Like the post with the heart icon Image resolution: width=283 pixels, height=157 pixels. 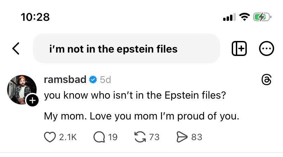tap(50, 137)
